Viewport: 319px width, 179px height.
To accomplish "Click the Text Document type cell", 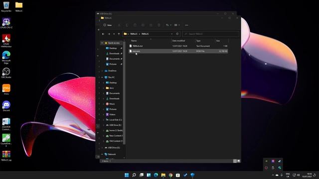I will [x=203, y=46].
